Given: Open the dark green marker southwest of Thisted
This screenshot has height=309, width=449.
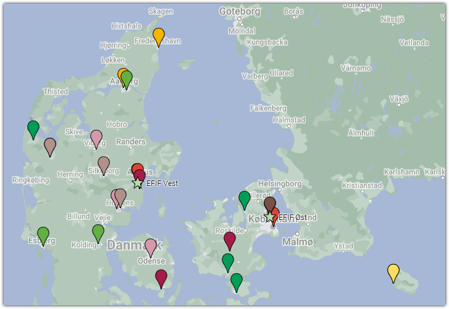Looking at the screenshot, I should point(33,129).
